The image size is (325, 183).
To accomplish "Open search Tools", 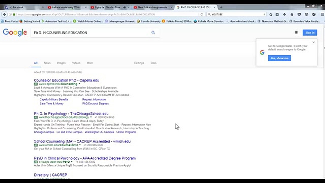I will 153,63.
